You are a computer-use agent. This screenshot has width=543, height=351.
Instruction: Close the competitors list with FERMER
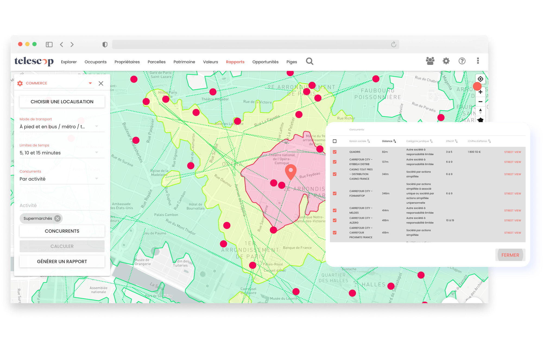click(x=510, y=255)
